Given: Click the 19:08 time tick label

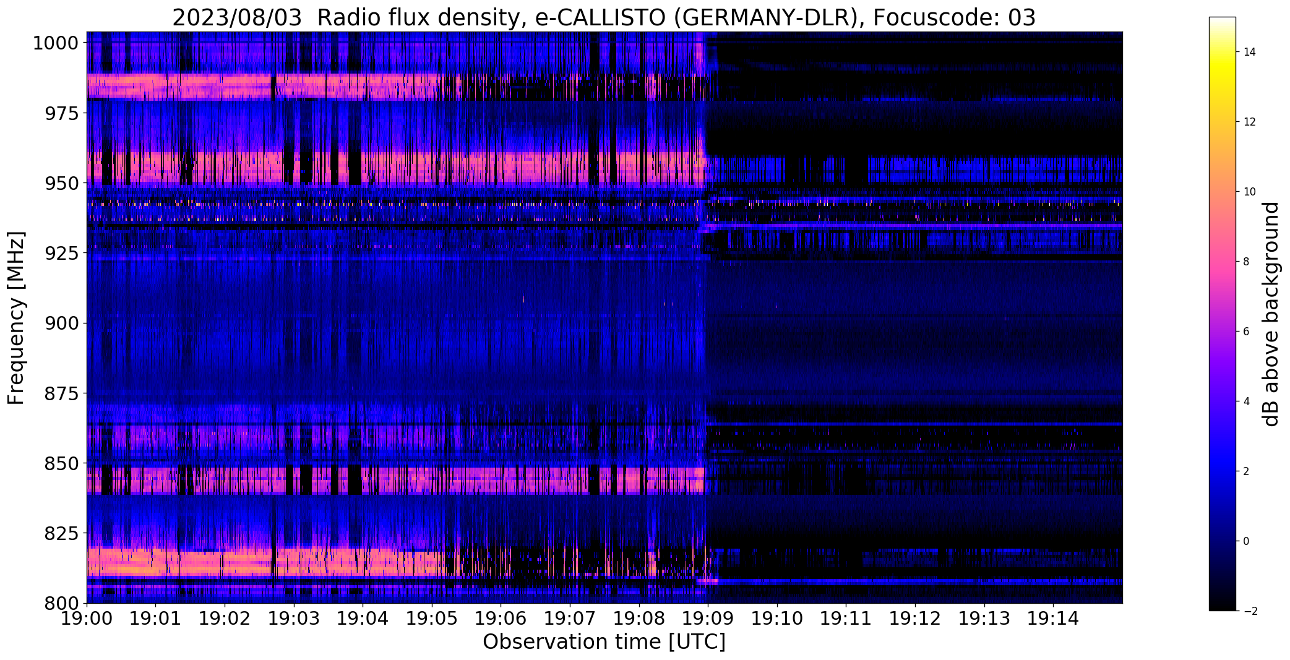Looking at the screenshot, I should pos(639,619).
